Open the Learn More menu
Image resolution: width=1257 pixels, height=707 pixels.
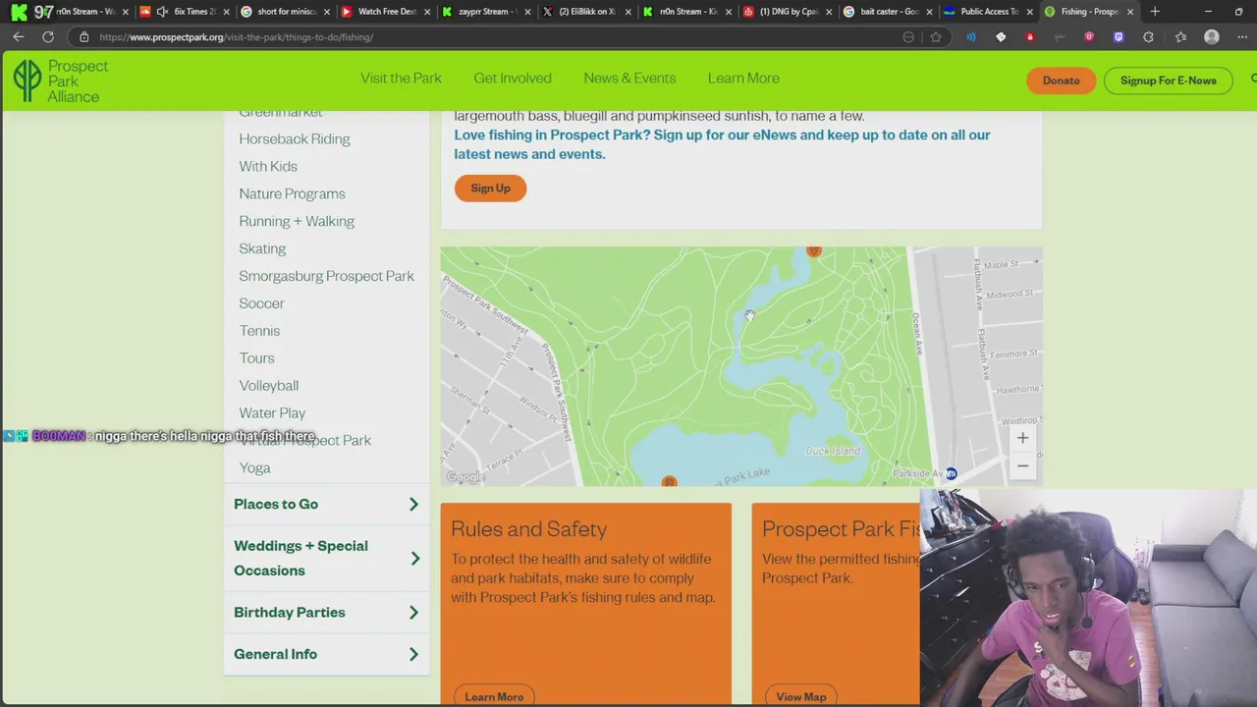pyautogui.click(x=743, y=79)
